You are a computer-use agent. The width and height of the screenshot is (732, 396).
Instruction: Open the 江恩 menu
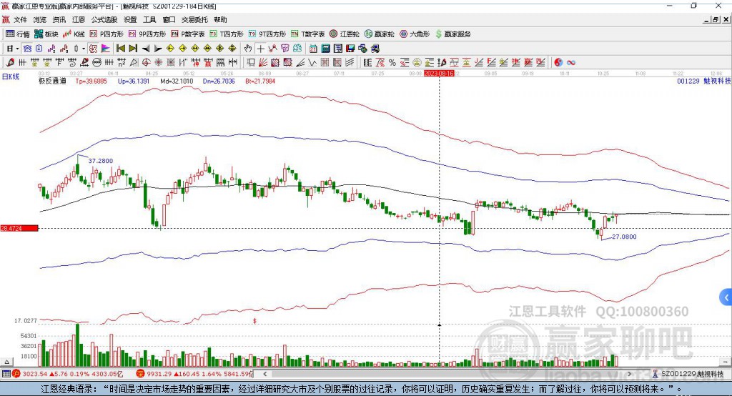tap(79, 19)
